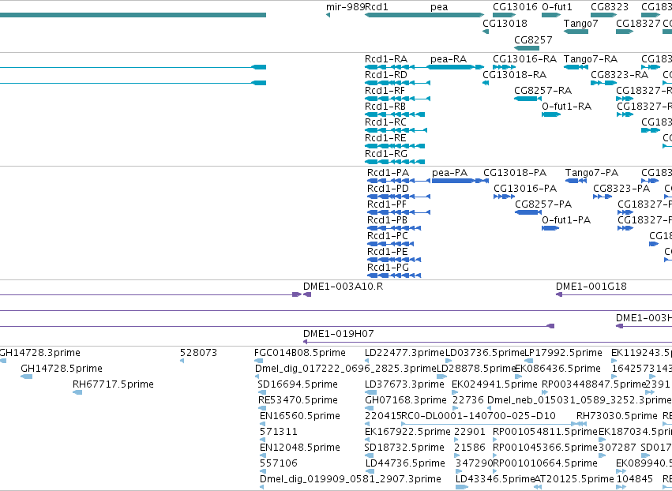Image resolution: width=672 pixels, height=491 pixels.
Task: Click the mir-989 gene label
Action: click(x=345, y=7)
